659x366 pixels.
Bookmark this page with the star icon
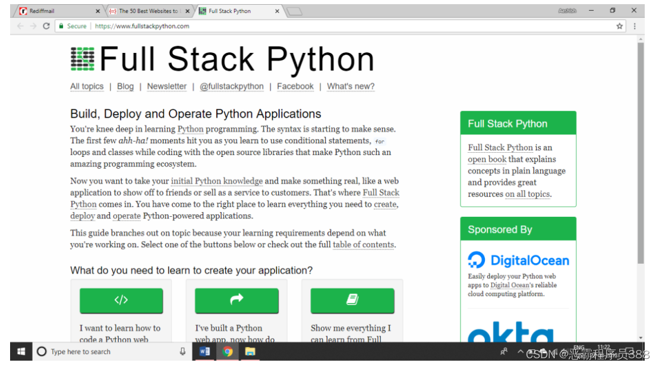(x=620, y=26)
